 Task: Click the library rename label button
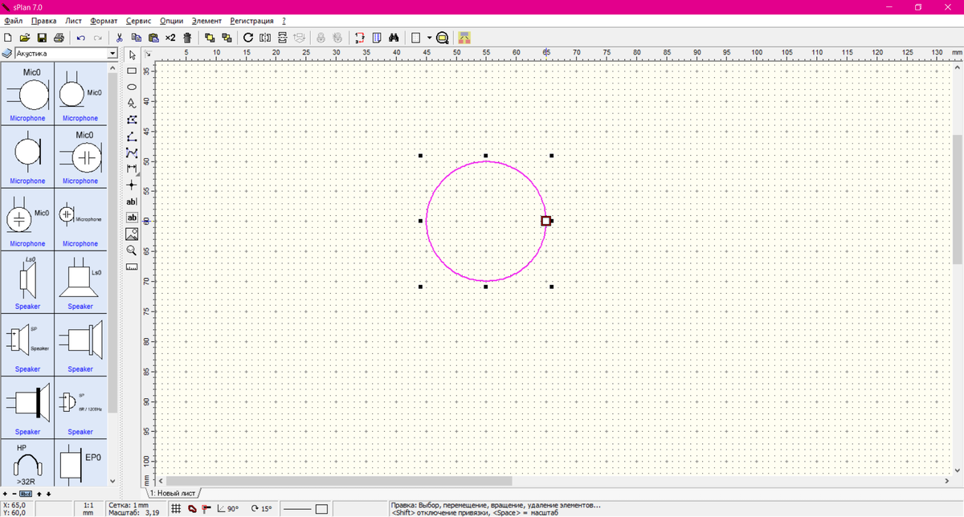(26, 493)
